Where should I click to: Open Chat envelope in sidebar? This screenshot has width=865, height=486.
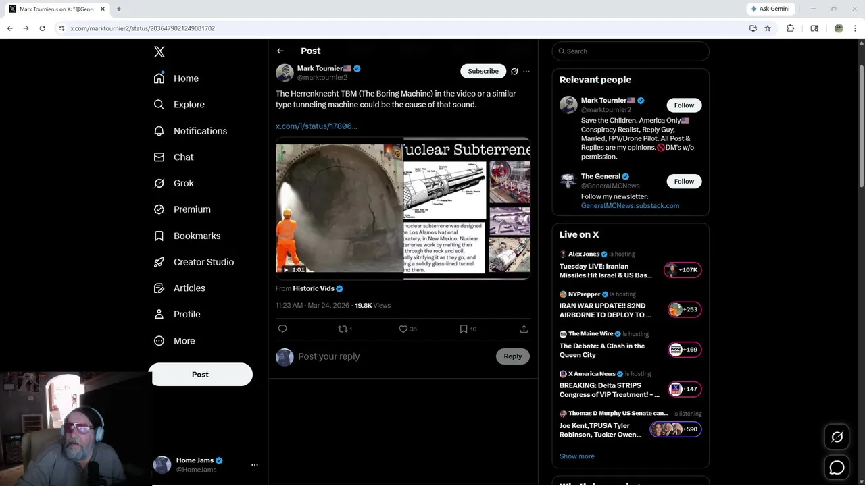(x=159, y=157)
